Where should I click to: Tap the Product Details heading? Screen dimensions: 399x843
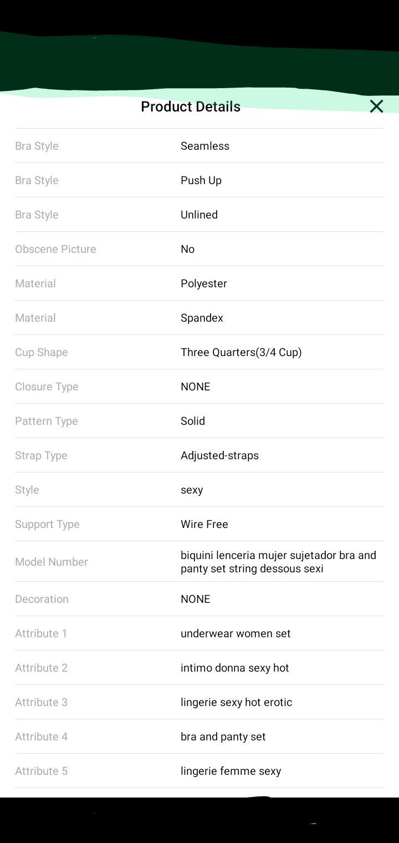click(191, 106)
